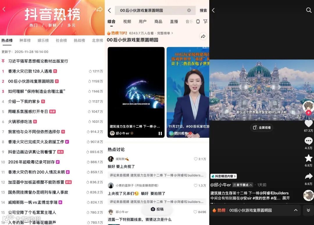
Task: Open topic 如何理解“保持制造业合理比重”
Action: [37, 91]
